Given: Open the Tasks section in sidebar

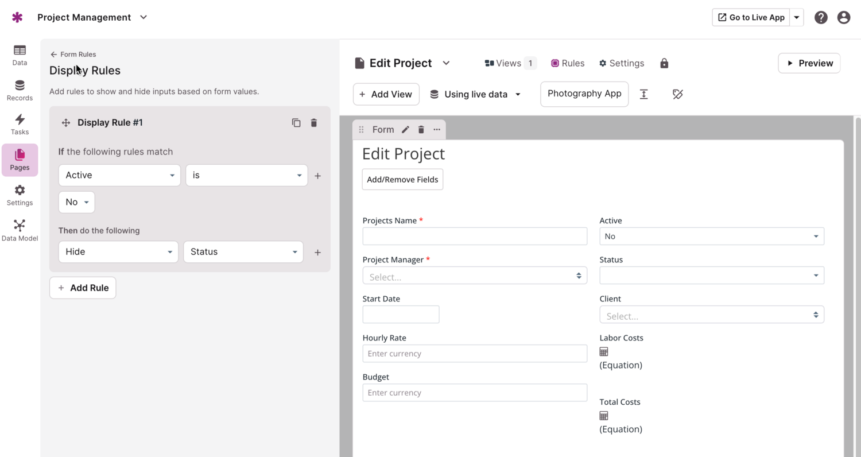Looking at the screenshot, I should pyautogui.click(x=20, y=124).
